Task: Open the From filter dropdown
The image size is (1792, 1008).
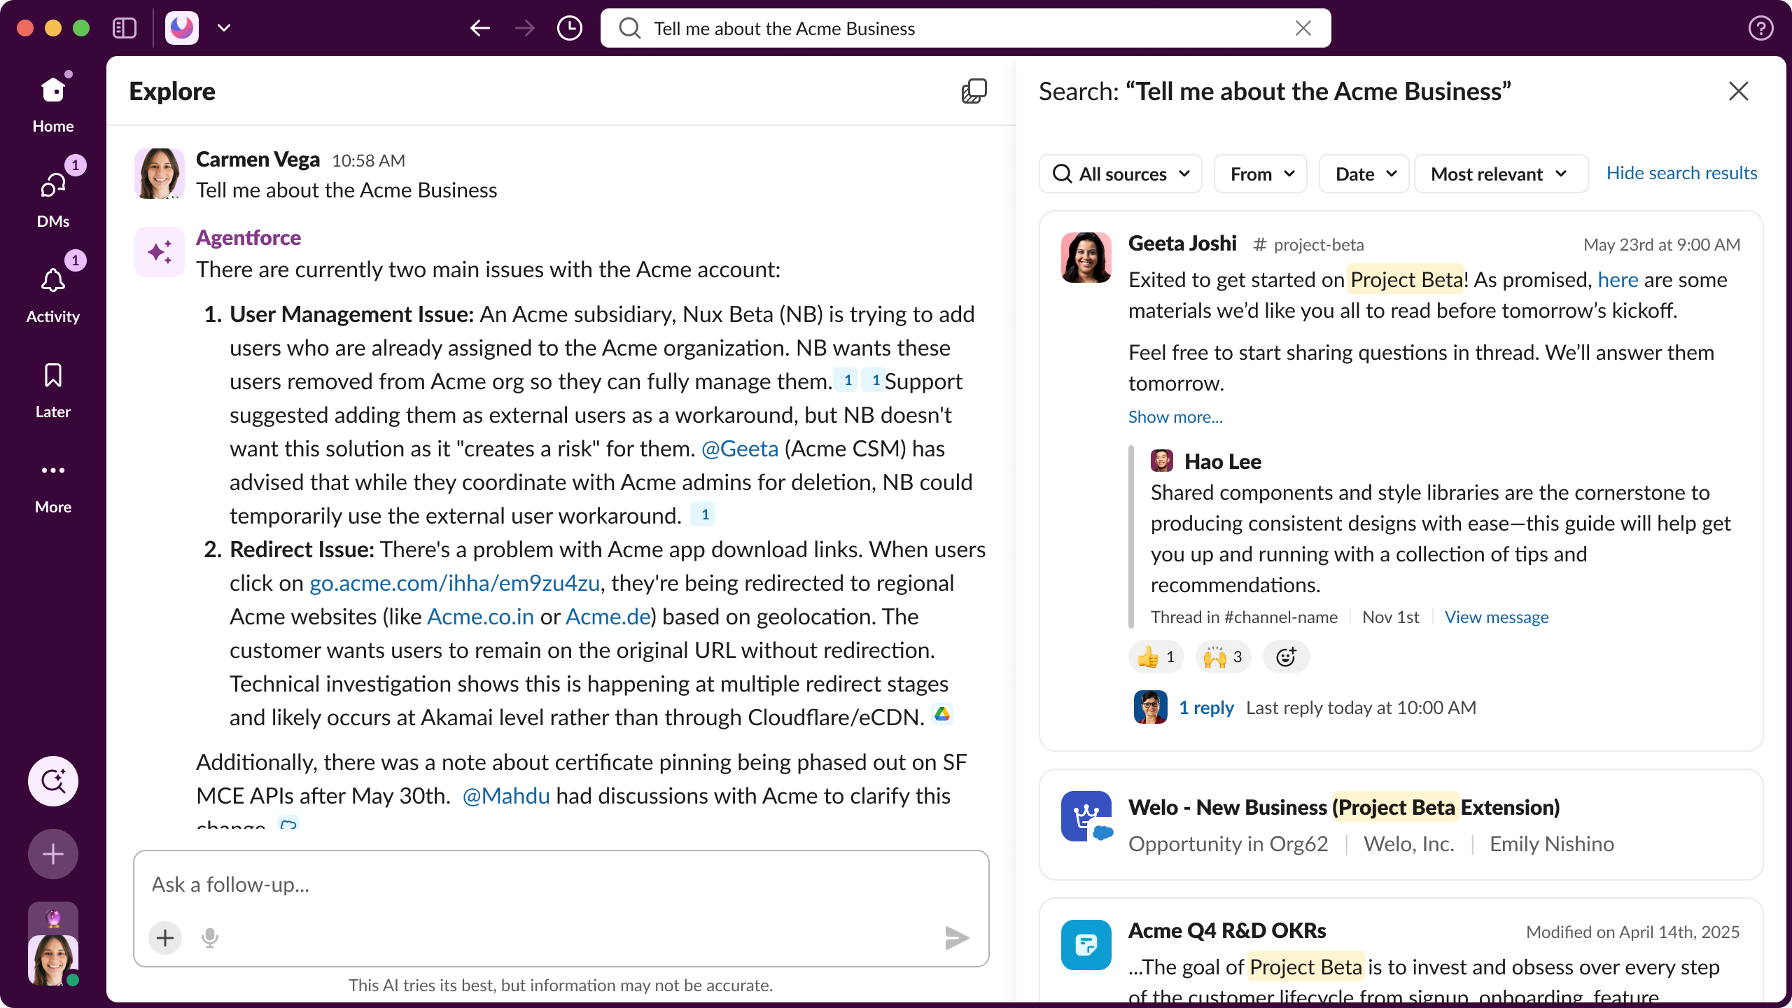Action: tap(1260, 174)
